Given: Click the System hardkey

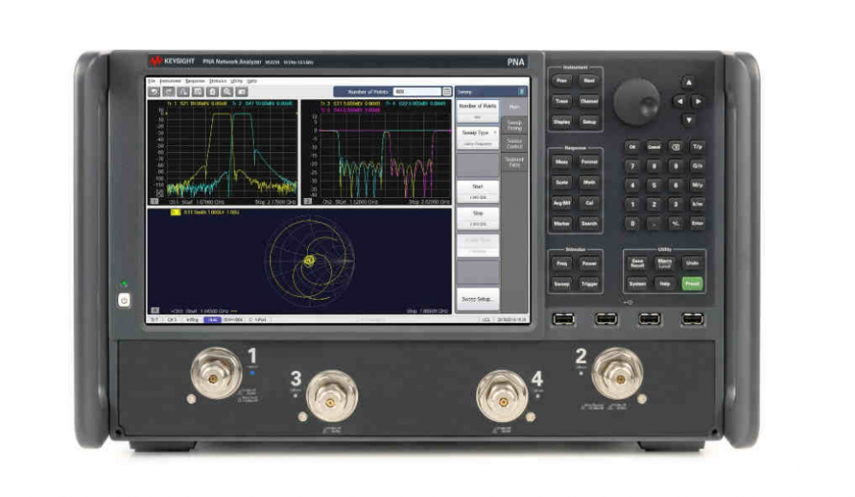Looking at the screenshot, I should (x=638, y=284).
